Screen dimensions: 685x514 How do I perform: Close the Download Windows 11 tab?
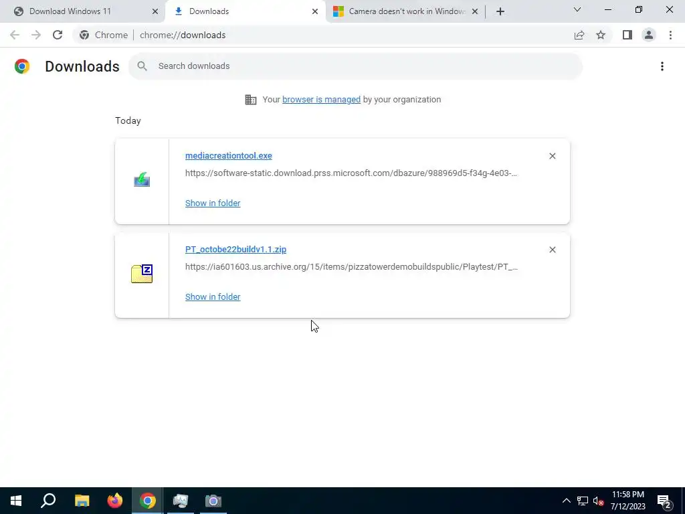tap(155, 11)
